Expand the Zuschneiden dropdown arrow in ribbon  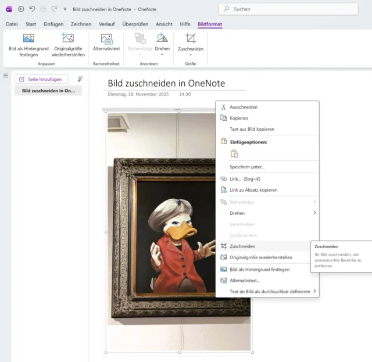[191, 55]
